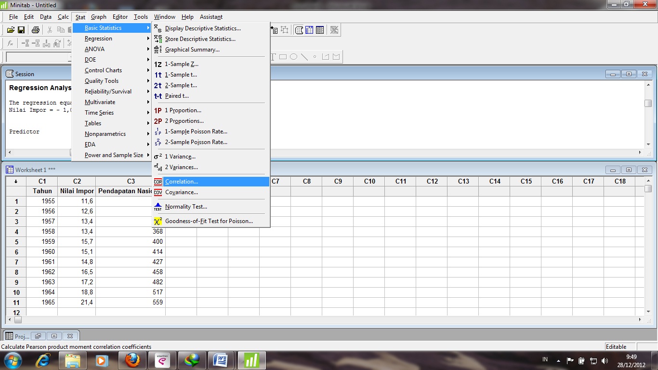658x370 pixels.
Task: Click the COV Covariance icon
Action: tap(158, 192)
